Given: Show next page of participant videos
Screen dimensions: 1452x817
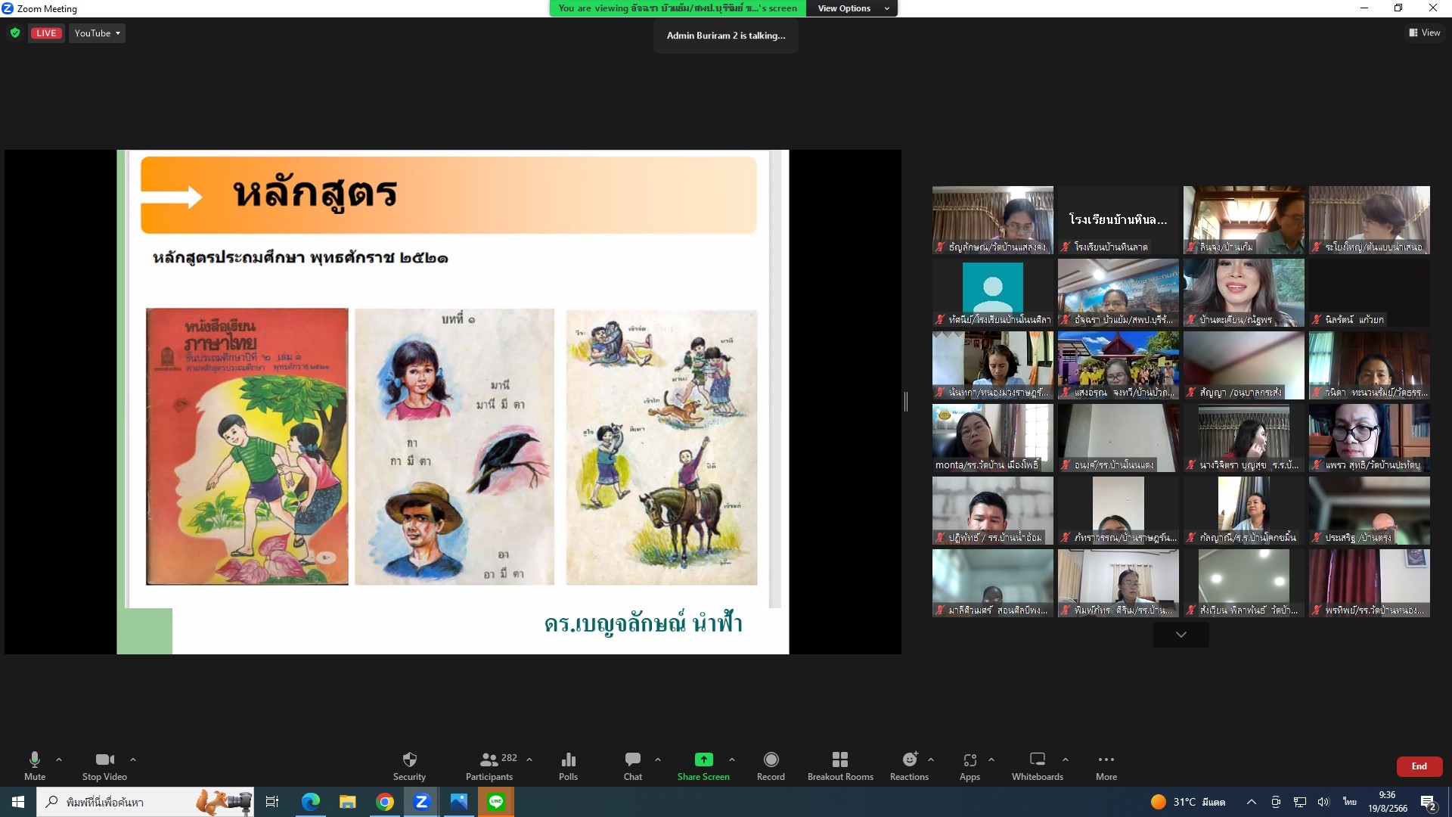Looking at the screenshot, I should (1181, 634).
